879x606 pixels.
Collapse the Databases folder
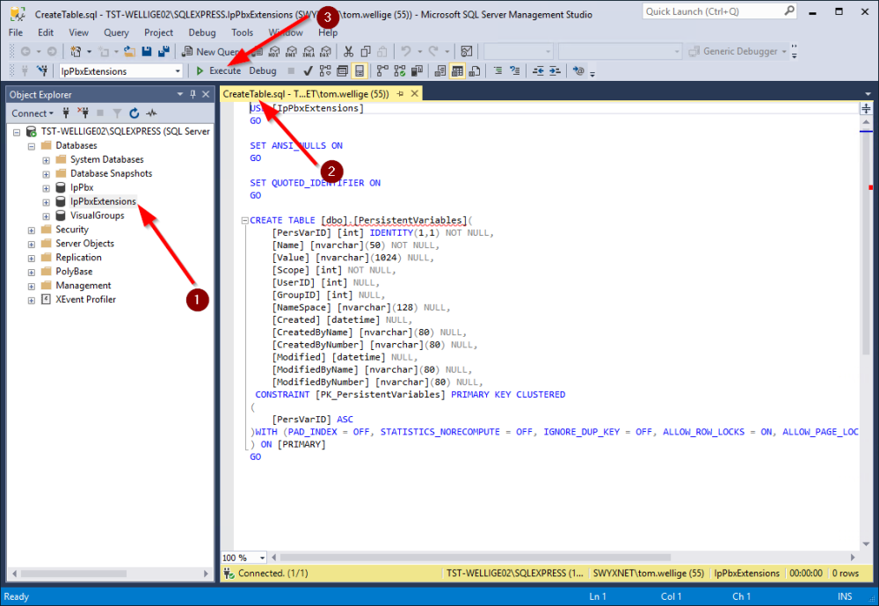pos(32,146)
